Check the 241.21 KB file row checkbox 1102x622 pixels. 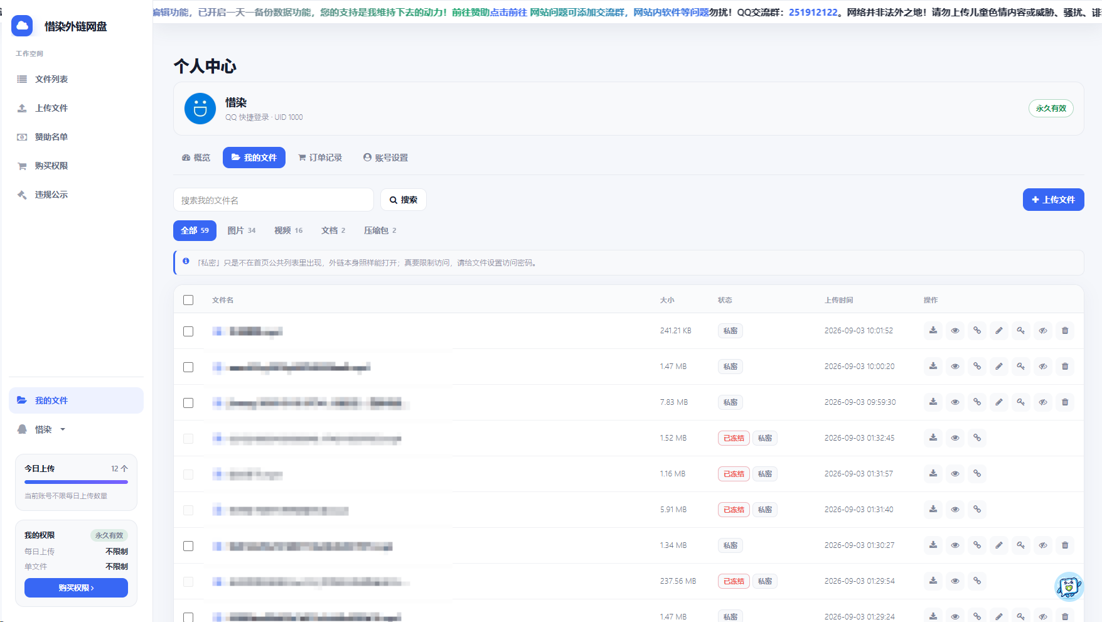point(188,331)
